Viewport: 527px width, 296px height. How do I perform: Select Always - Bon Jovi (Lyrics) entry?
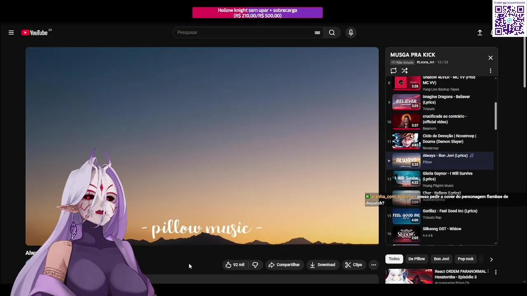[441, 160]
